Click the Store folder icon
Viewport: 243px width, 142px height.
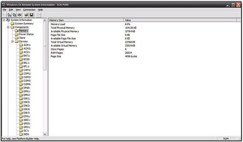point(17,38)
